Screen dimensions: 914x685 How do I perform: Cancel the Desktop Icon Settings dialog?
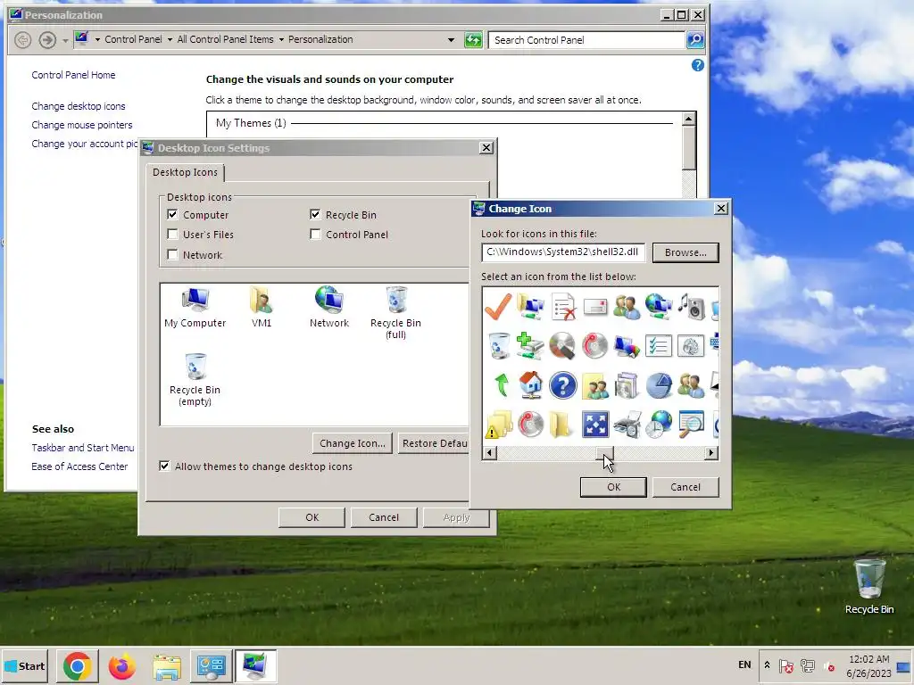384,517
